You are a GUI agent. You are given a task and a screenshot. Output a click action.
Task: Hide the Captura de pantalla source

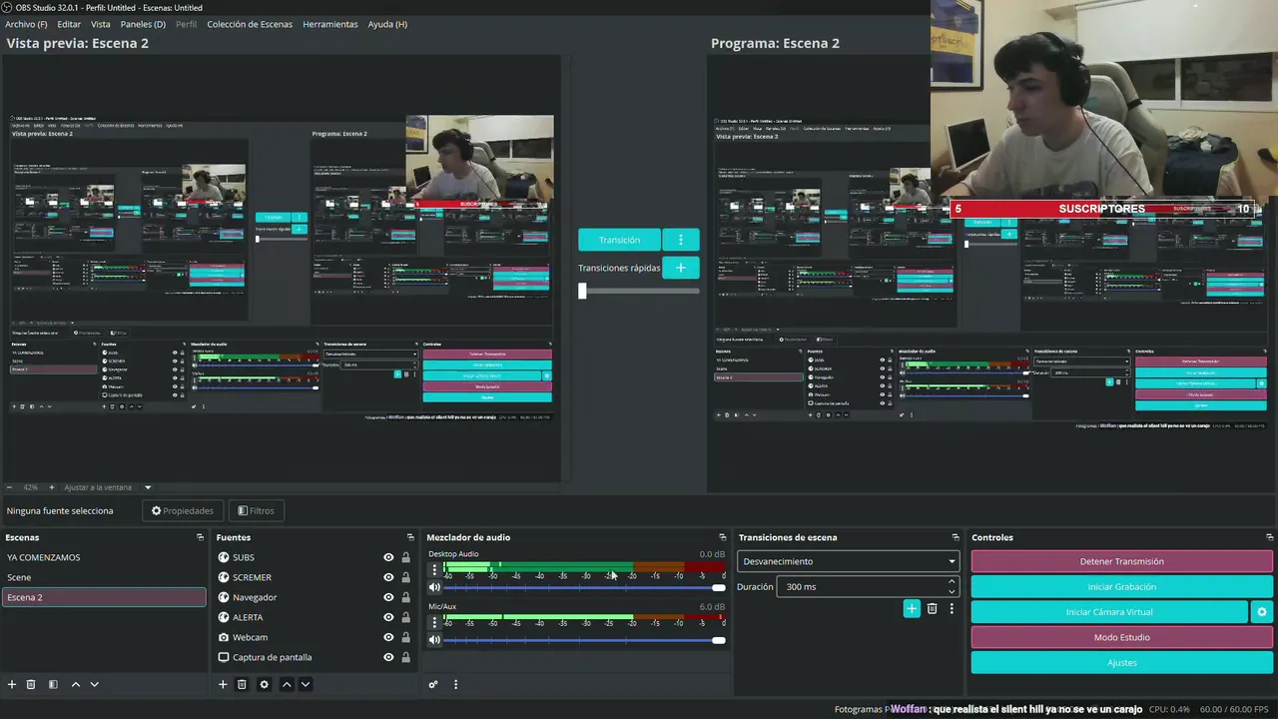tap(388, 657)
